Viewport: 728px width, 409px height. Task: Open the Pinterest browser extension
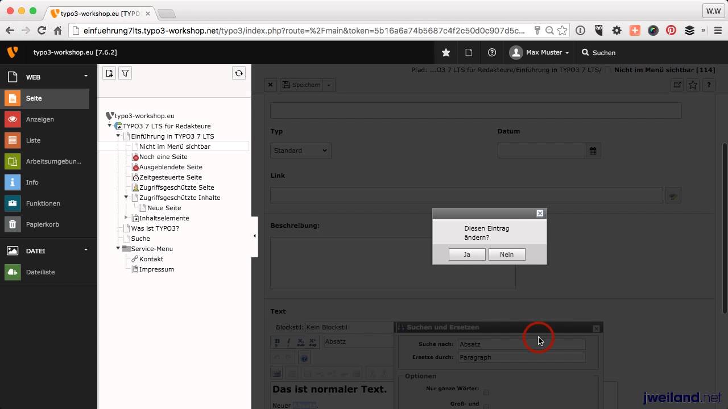(x=671, y=31)
